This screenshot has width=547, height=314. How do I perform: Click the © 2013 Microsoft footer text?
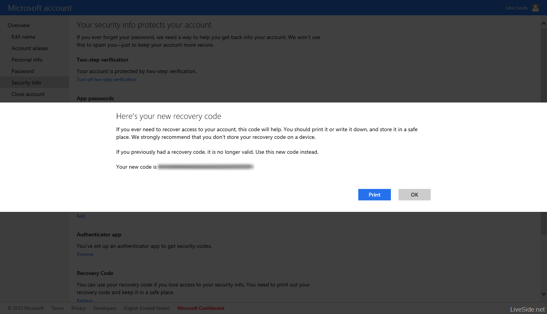[26, 308]
